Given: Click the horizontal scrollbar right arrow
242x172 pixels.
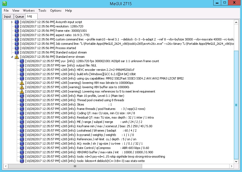Looking at the screenshot, I should point(231,166).
